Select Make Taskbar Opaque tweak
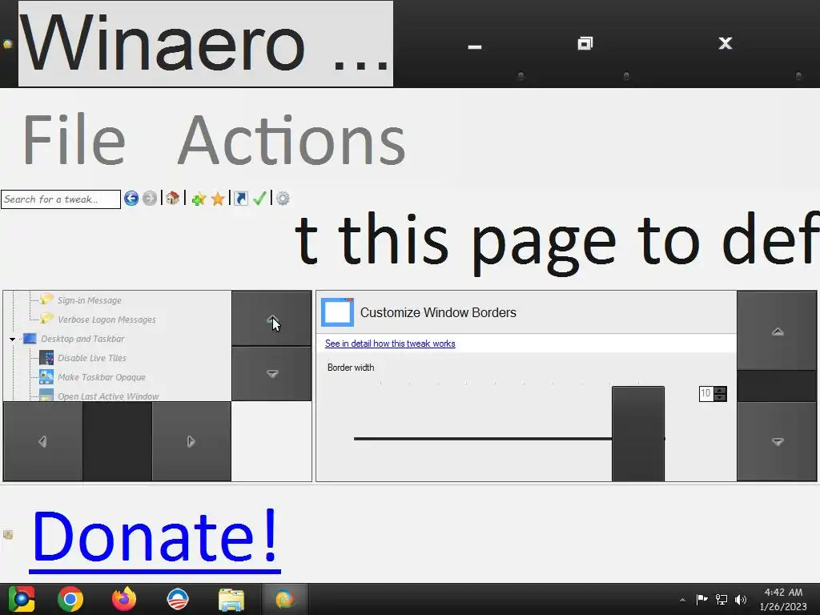Screen dimensions: 820x615 (x=102, y=378)
